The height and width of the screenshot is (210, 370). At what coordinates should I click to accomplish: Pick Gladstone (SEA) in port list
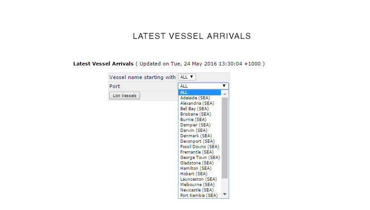pyautogui.click(x=197, y=163)
